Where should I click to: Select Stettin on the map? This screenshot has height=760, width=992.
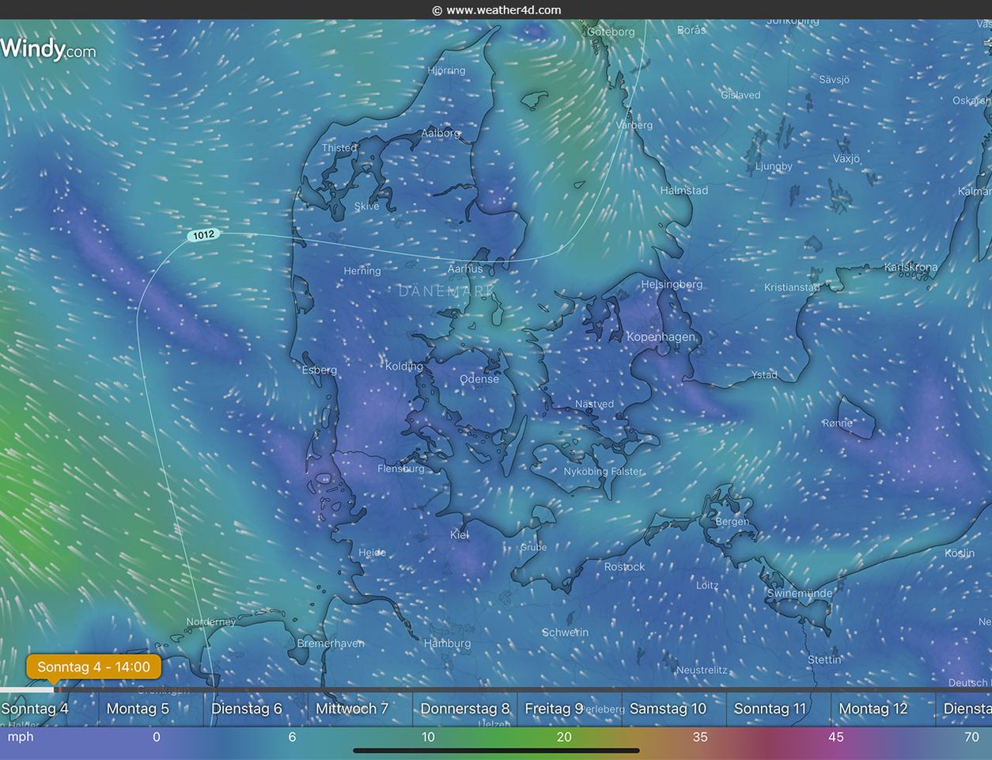pyautogui.click(x=824, y=659)
